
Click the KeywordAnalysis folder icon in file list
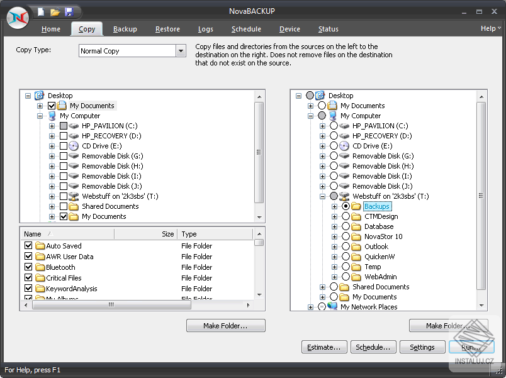[x=40, y=288]
